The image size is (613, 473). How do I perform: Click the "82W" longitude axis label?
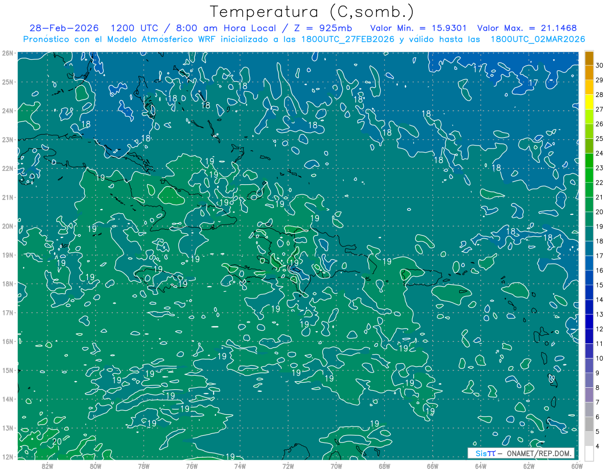(47, 466)
